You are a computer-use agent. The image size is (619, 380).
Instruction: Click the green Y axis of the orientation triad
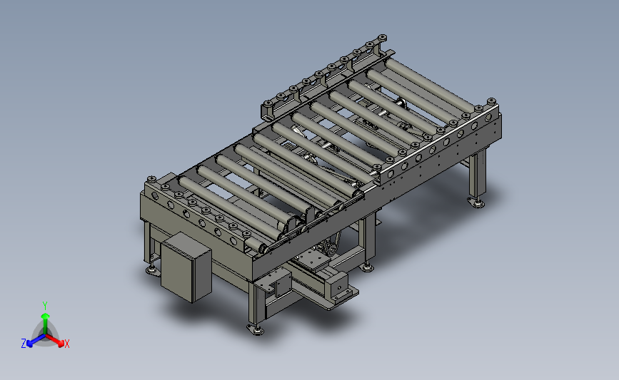coord(46,324)
